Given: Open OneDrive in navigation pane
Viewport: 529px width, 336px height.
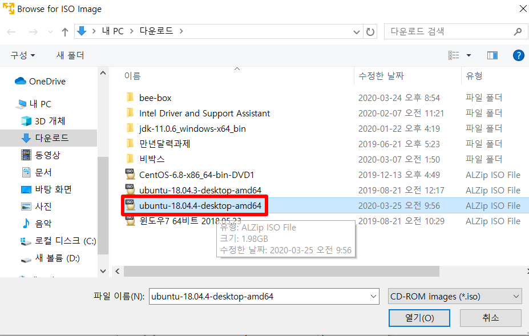Looking at the screenshot, I should [41, 82].
